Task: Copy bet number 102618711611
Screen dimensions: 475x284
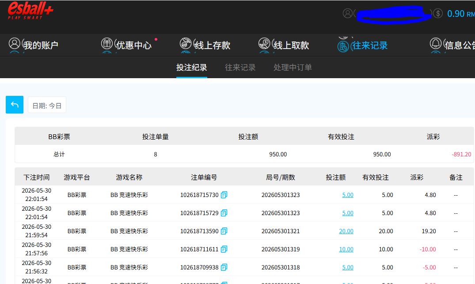Action: click(224, 249)
